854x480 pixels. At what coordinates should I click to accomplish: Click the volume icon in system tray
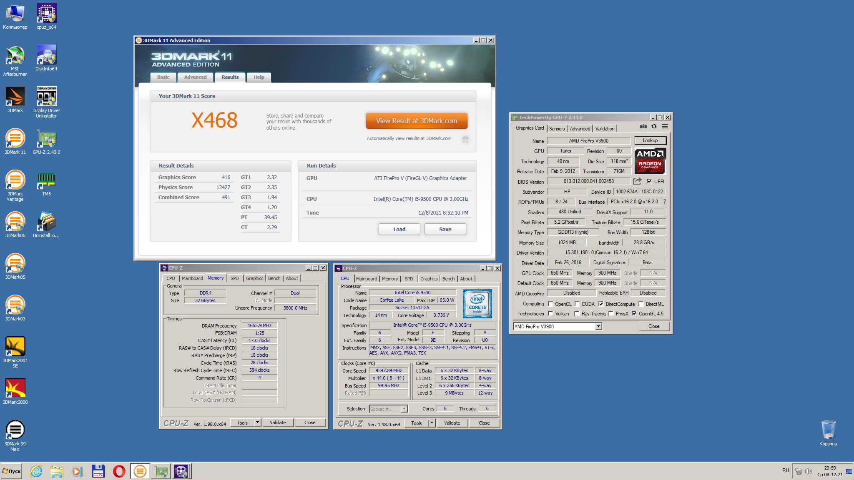[x=808, y=471]
